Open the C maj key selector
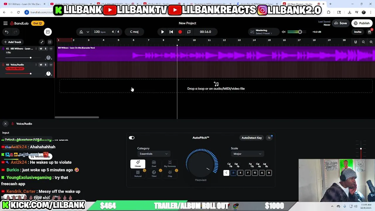 pos(134,32)
